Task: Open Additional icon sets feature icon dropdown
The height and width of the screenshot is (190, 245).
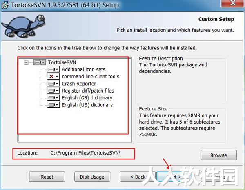Action: tap(53, 69)
